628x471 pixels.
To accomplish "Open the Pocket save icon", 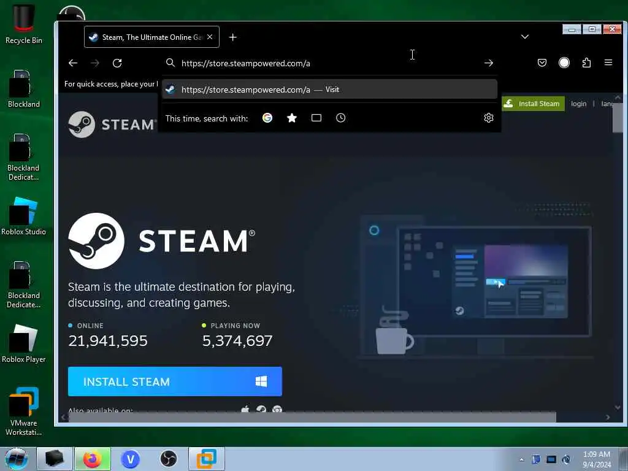I will [542, 63].
